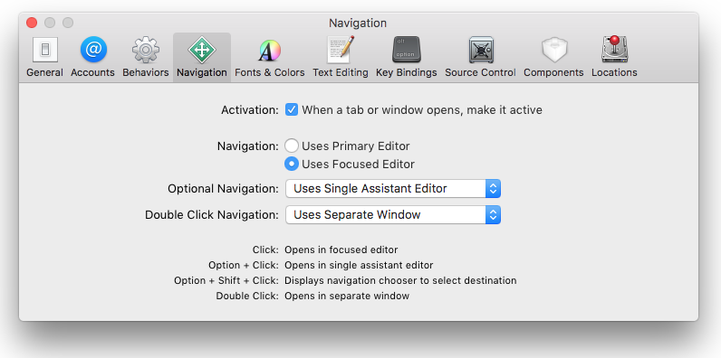The image size is (721, 358).
Task: Select the Uses Focused Editor radio button
Action: 292,164
